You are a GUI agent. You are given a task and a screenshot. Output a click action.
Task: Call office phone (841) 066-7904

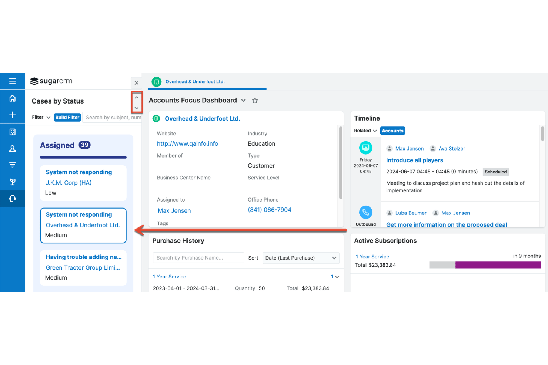pyautogui.click(x=270, y=210)
